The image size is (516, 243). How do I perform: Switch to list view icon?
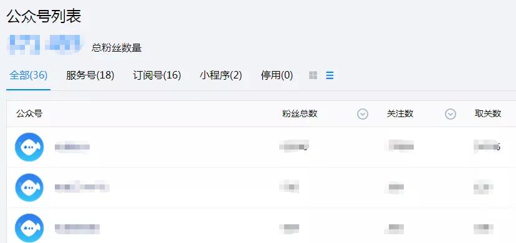pyautogui.click(x=330, y=75)
